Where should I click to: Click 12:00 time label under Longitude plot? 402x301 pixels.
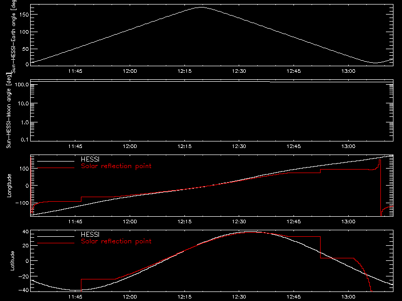(x=130, y=221)
